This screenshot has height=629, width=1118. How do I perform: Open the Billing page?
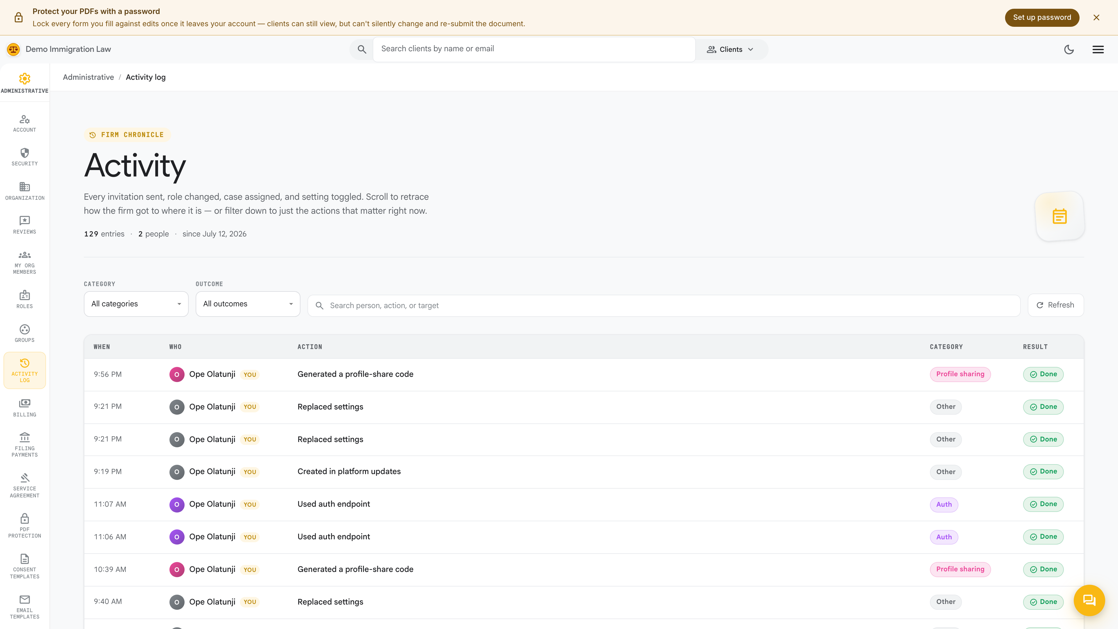pos(25,408)
